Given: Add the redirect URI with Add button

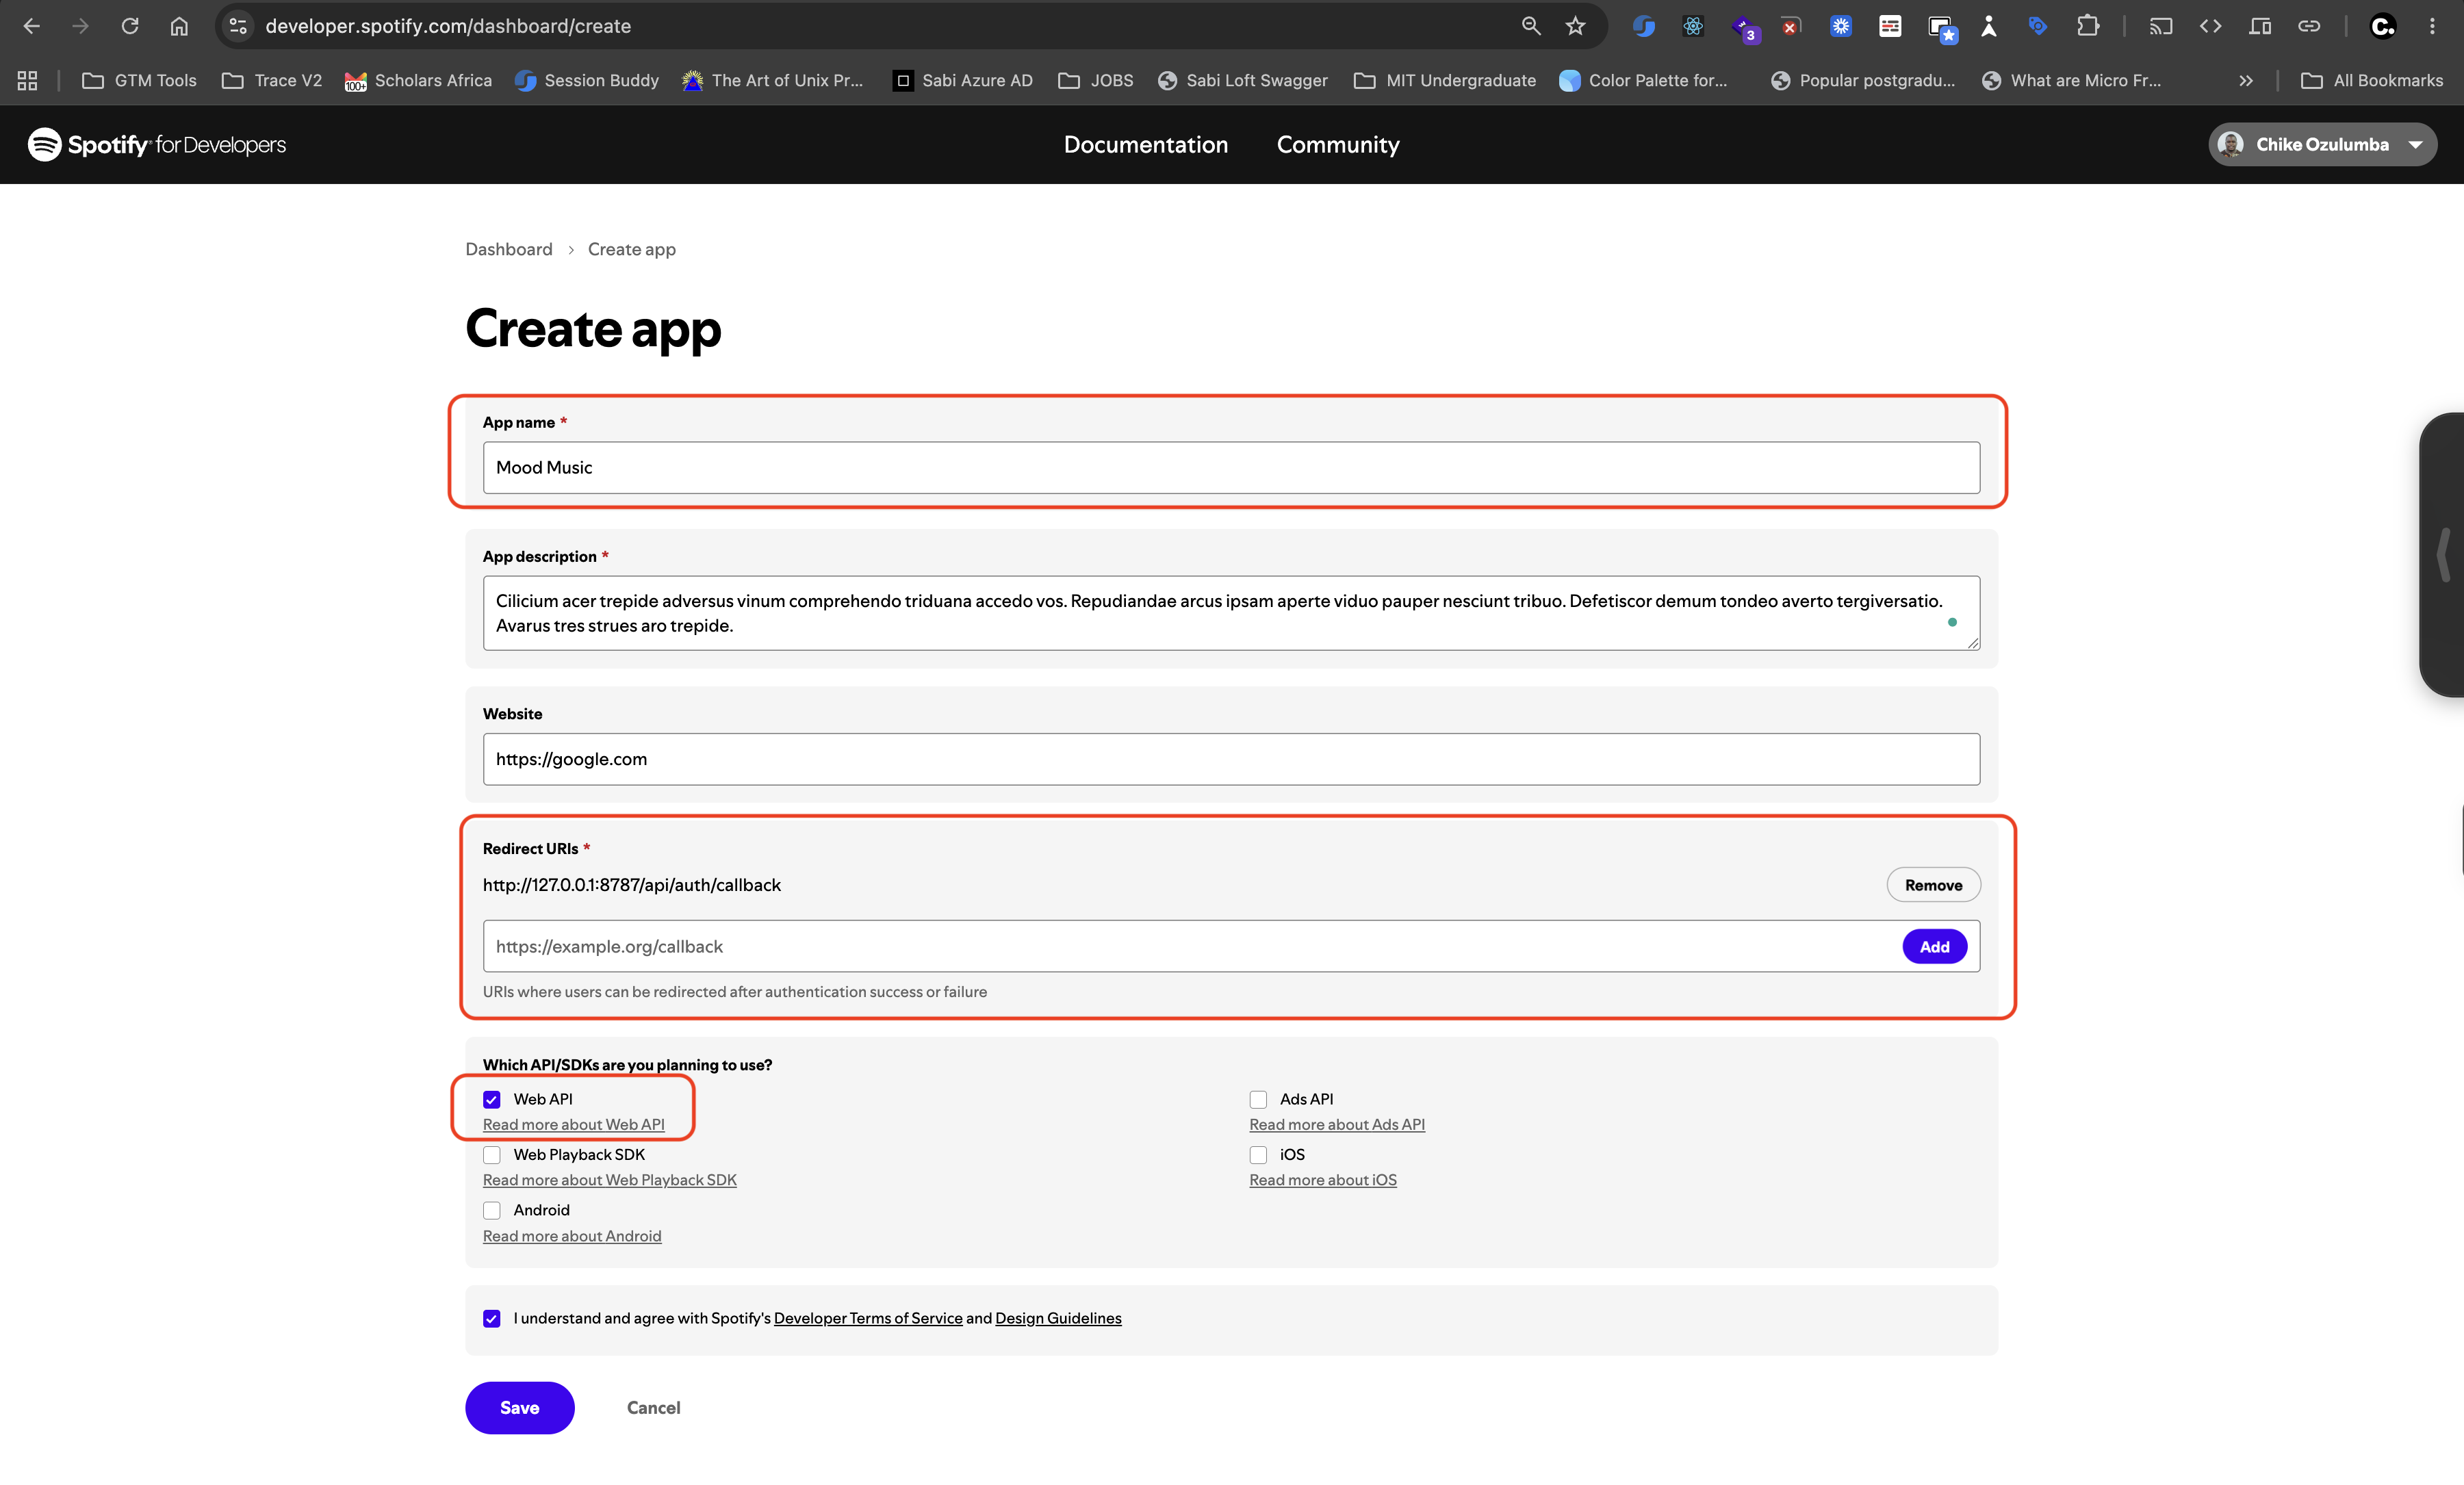Looking at the screenshot, I should coord(1934,946).
